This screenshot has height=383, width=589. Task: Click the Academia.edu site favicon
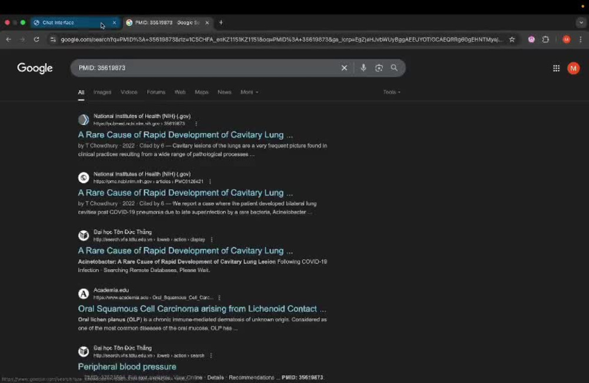84,294
